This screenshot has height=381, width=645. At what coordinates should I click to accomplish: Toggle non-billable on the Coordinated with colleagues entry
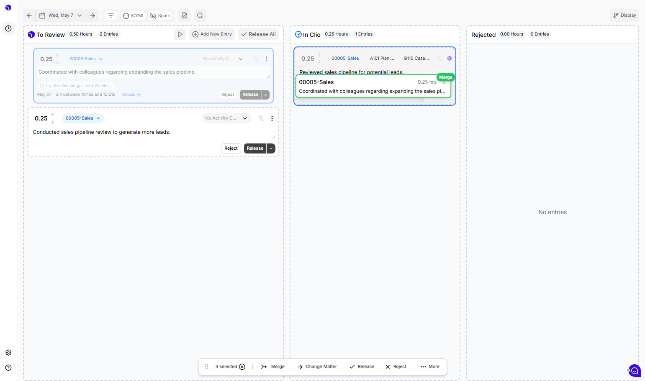pos(256,59)
